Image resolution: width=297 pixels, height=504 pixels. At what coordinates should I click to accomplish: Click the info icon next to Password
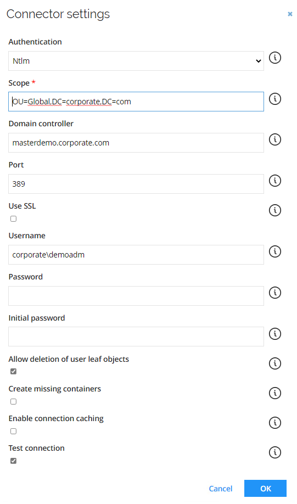click(x=275, y=293)
